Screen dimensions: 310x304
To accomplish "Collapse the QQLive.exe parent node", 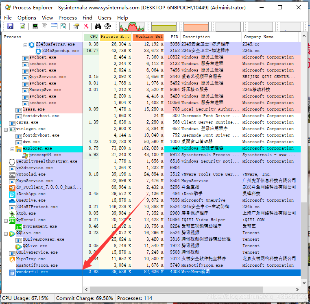I will click(6, 234).
